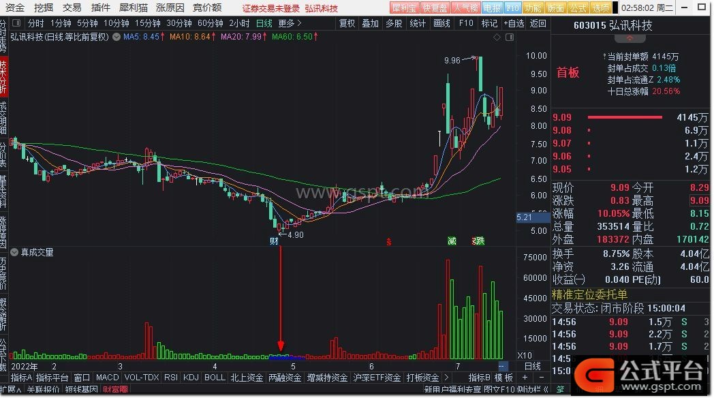Click the red $ marker under the chart
This screenshot has width=714, height=398.
point(388,242)
